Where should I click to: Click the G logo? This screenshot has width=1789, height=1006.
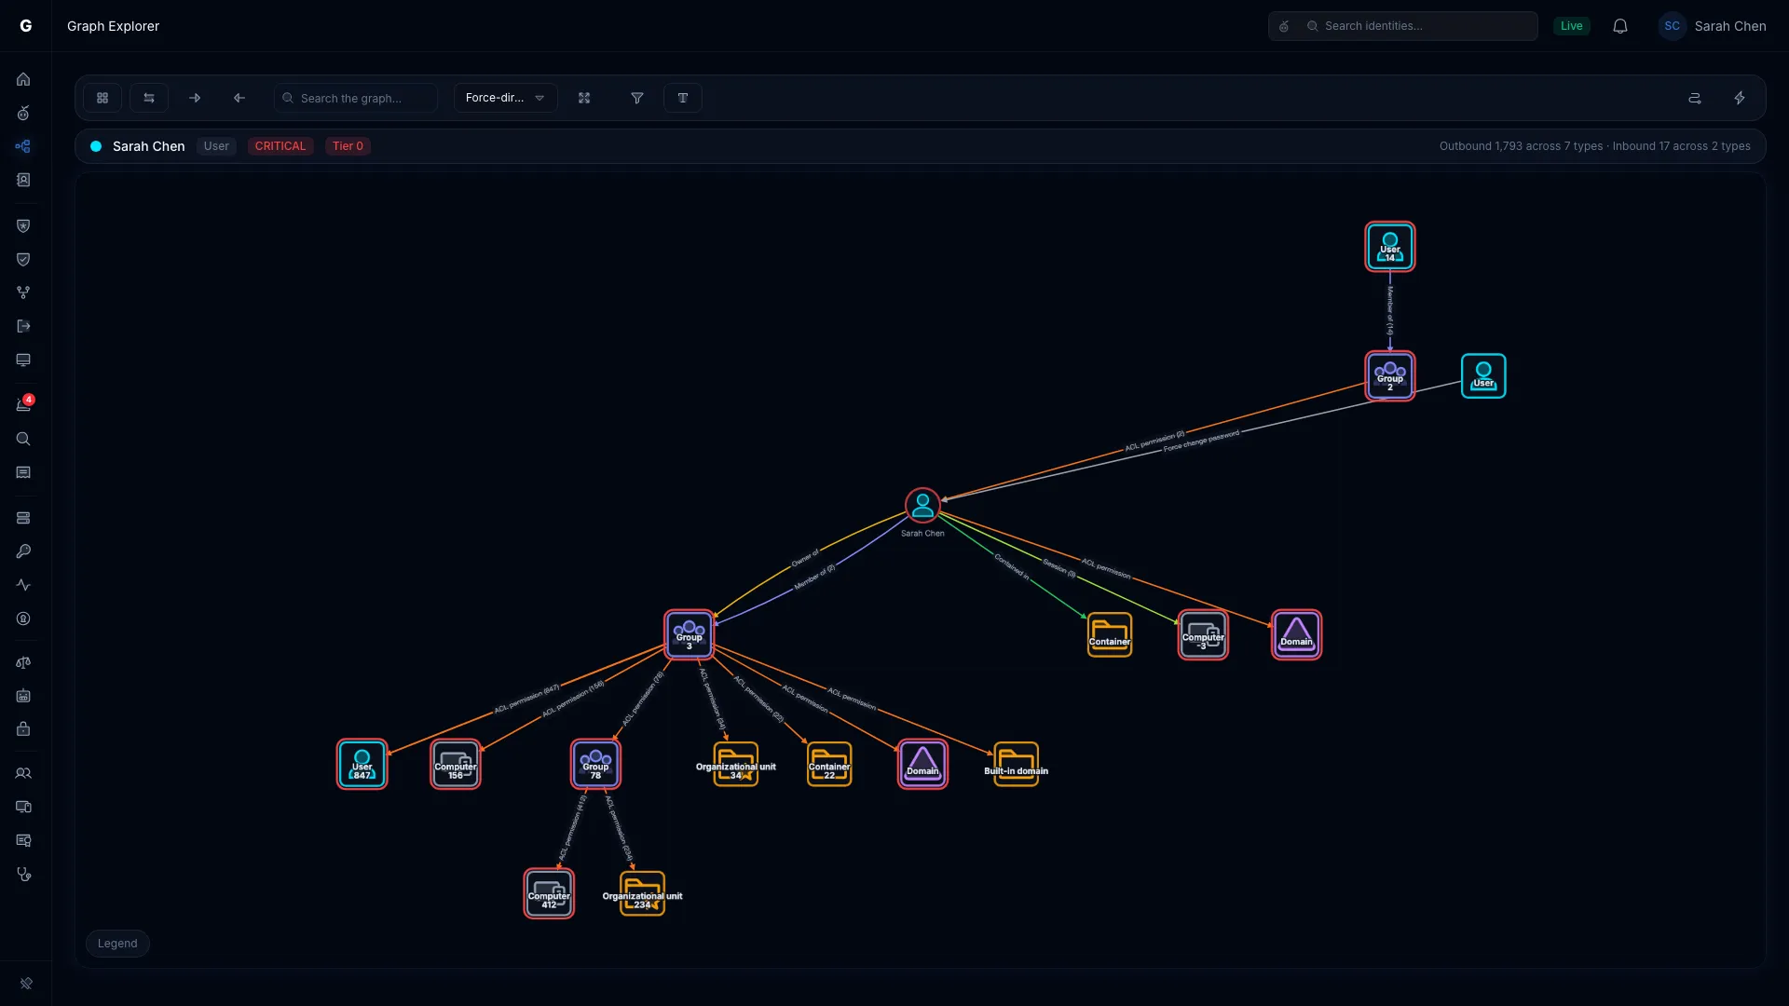26,26
